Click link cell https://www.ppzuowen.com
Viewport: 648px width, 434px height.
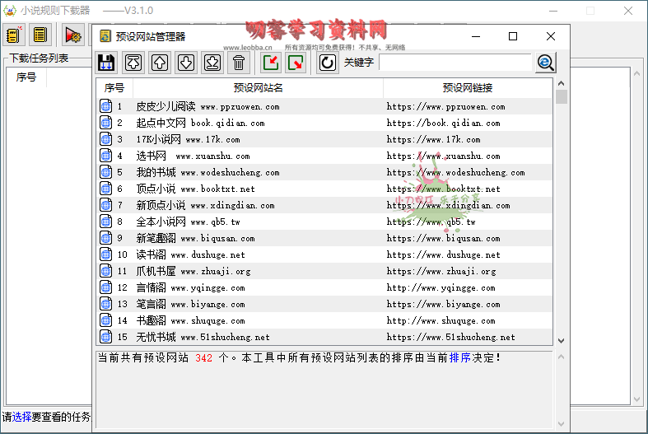[446, 106]
